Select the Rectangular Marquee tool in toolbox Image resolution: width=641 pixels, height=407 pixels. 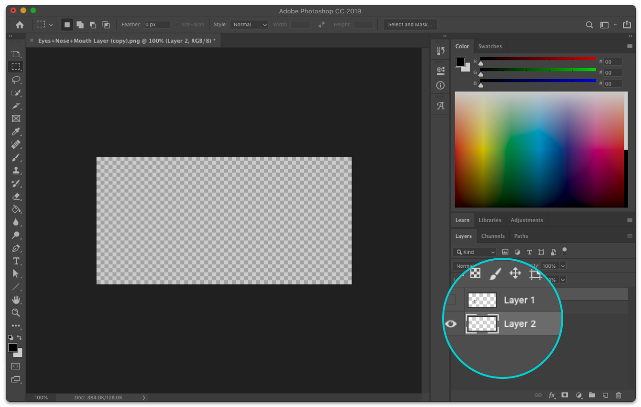[x=16, y=66]
